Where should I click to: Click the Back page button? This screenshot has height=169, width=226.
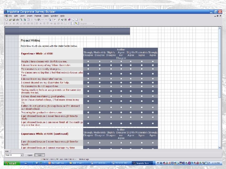click(30, 155)
